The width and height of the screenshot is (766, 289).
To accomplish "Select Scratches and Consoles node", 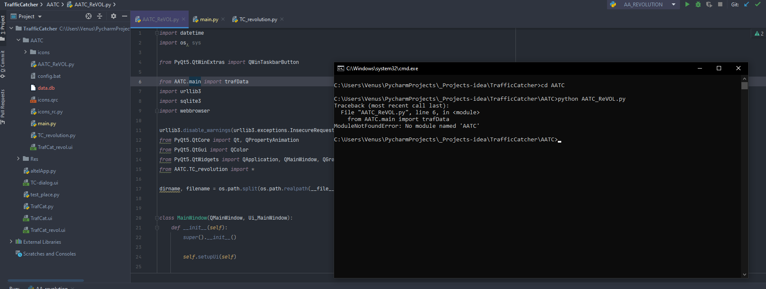I will tap(49, 253).
